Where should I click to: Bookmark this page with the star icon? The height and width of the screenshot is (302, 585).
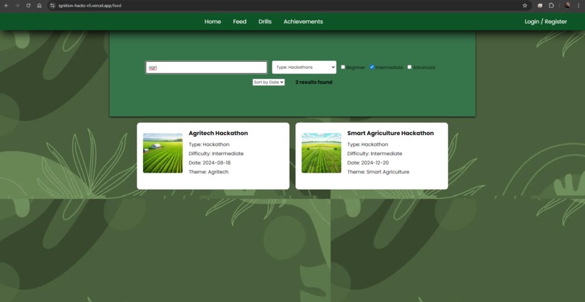coord(525,6)
